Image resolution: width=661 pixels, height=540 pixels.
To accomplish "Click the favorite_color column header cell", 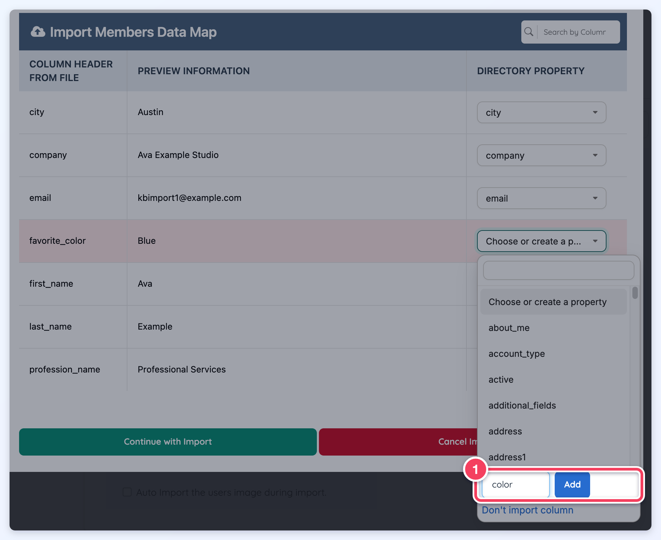I will click(x=73, y=241).
